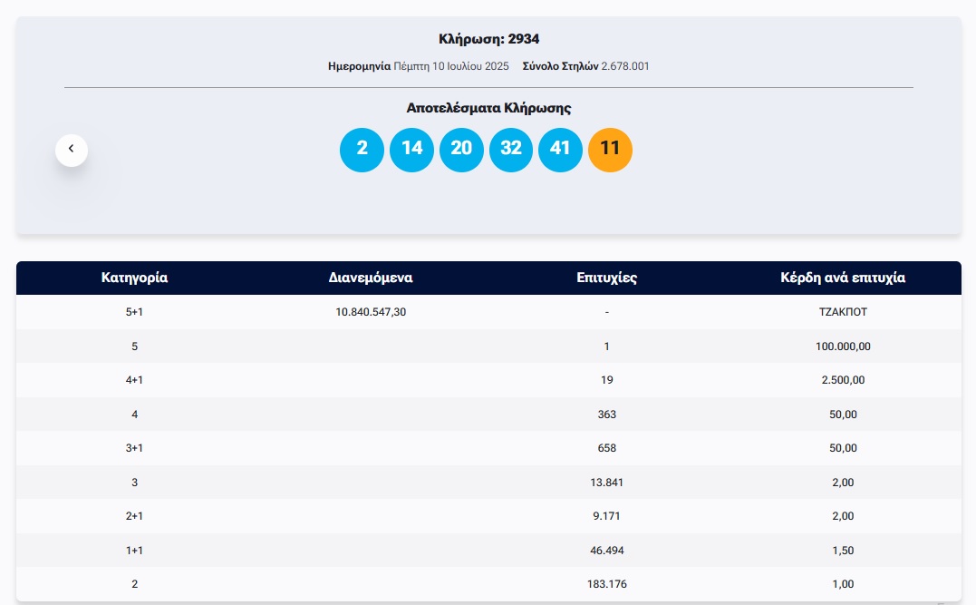Viewport: 976px width, 605px height.
Task: Click the blue ball showing number 2
Action: pos(362,149)
